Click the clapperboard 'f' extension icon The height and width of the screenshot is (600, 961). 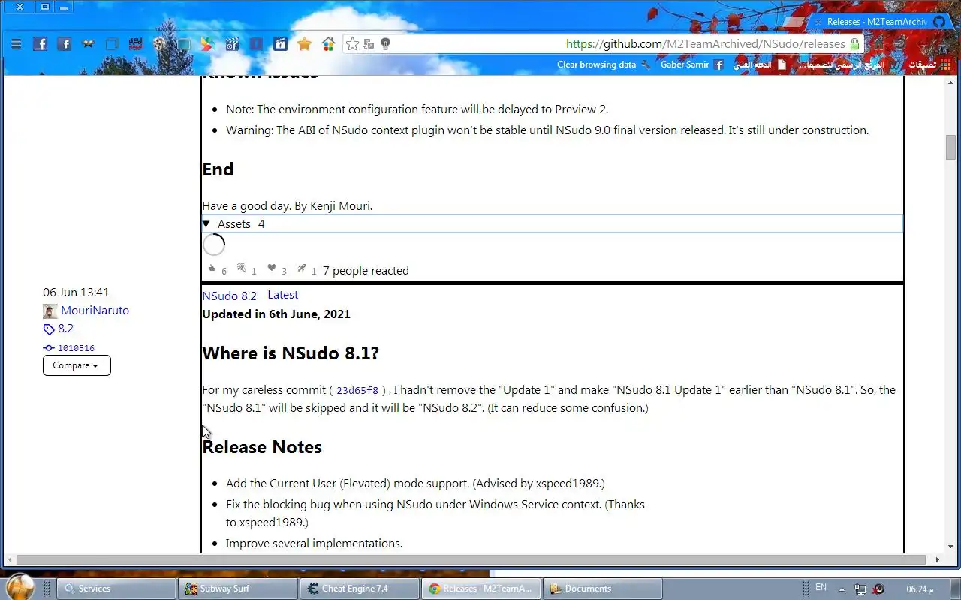232,44
